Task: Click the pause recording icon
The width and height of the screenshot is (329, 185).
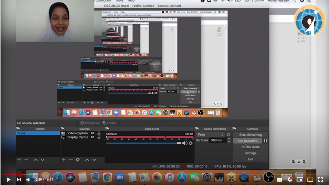Action: [x=265, y=141]
